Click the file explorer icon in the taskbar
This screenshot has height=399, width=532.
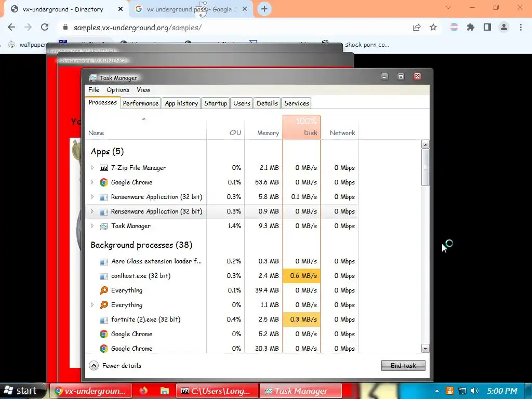[x=165, y=391]
